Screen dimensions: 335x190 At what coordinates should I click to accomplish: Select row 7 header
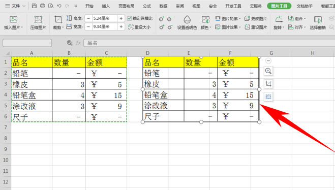[x=6, y=128]
